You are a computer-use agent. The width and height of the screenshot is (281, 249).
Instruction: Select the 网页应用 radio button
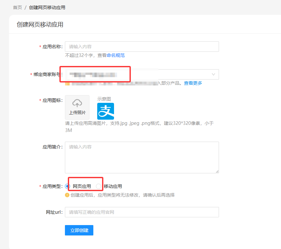(x=68, y=186)
